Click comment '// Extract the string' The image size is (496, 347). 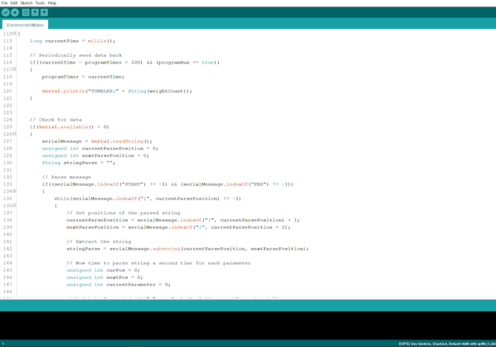tap(99, 241)
